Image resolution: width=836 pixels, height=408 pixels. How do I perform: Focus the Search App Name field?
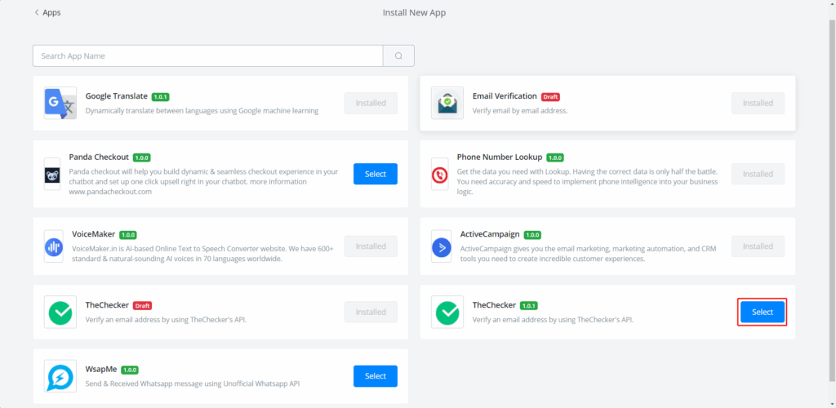tap(207, 55)
